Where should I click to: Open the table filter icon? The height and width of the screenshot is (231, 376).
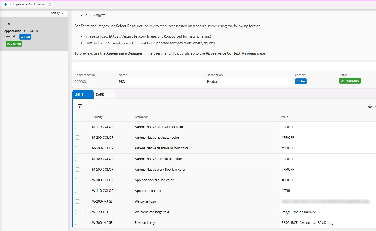coord(80,106)
